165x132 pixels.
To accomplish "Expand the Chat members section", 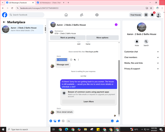I will click(x=142, y=57).
